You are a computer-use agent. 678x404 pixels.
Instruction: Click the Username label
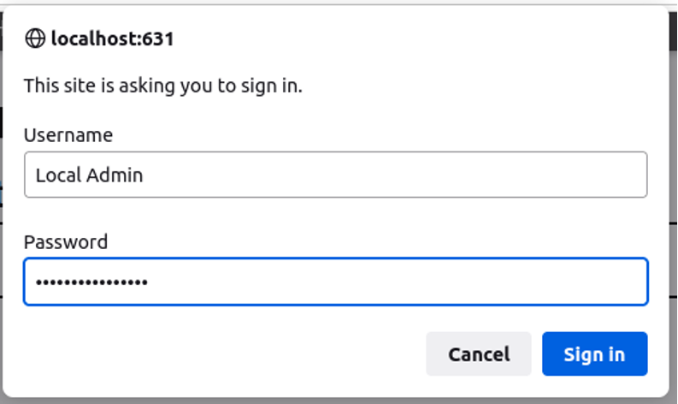click(68, 135)
